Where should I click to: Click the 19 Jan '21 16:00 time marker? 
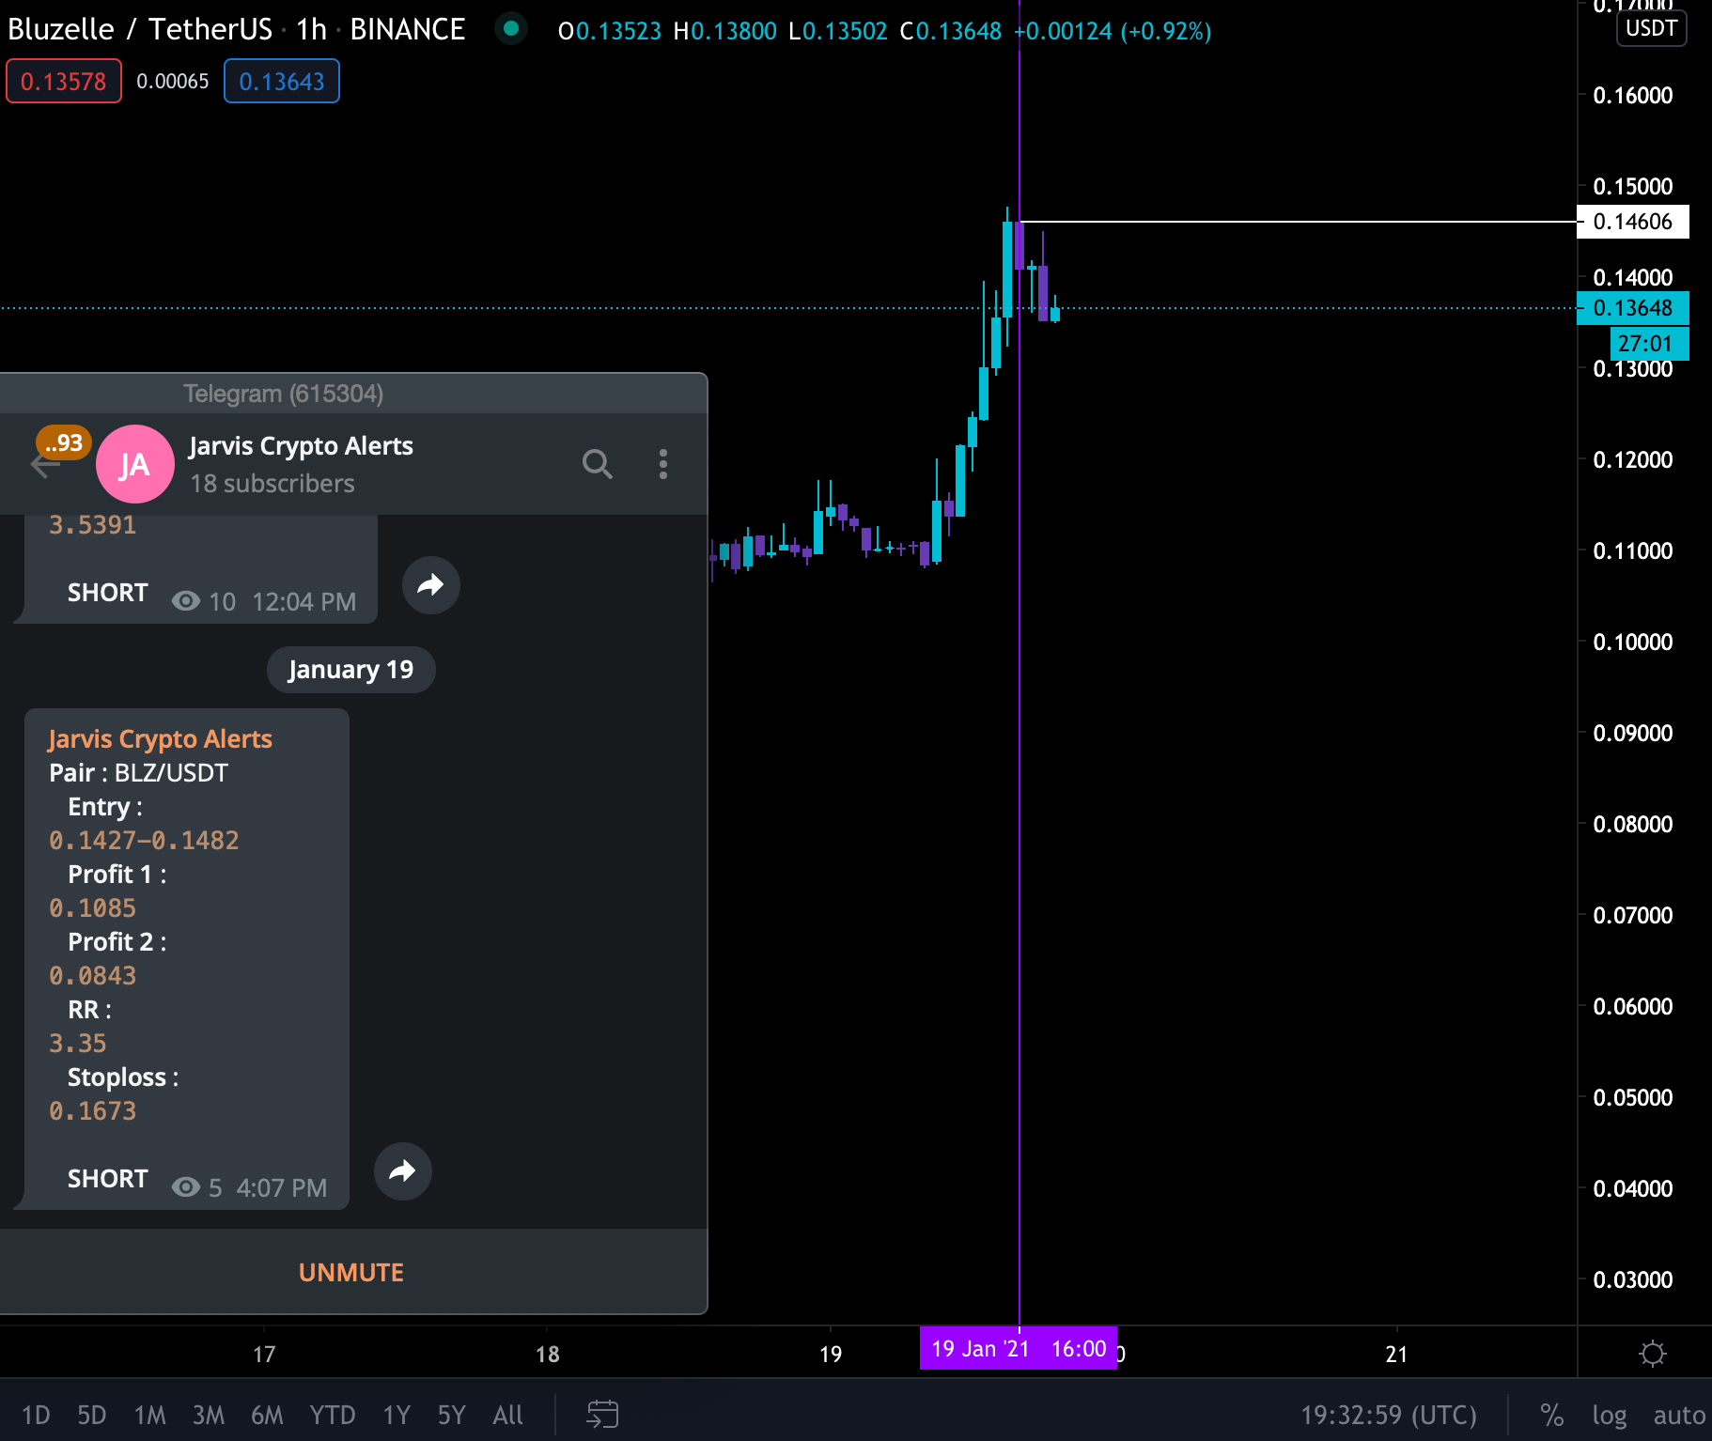[x=1019, y=1349]
